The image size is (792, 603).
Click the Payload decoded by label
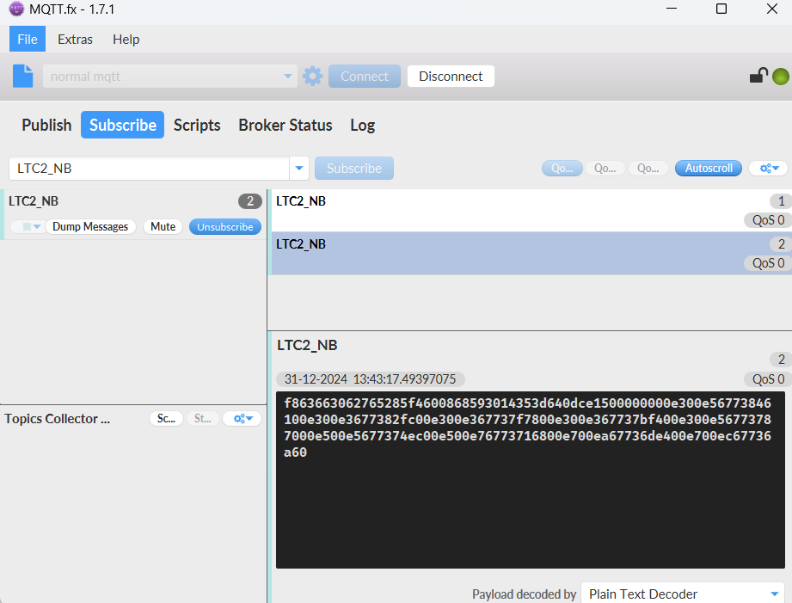pos(524,594)
